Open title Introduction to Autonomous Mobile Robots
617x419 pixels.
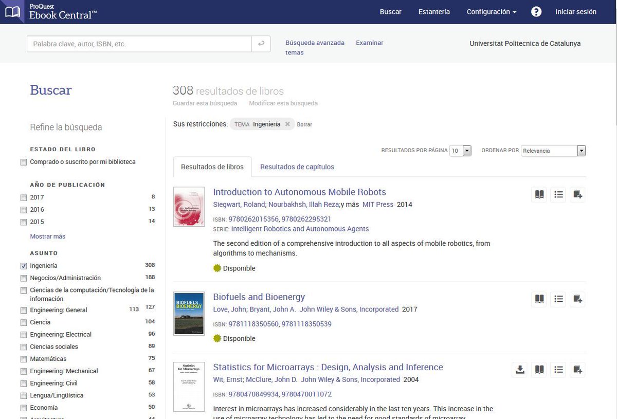[x=300, y=192]
